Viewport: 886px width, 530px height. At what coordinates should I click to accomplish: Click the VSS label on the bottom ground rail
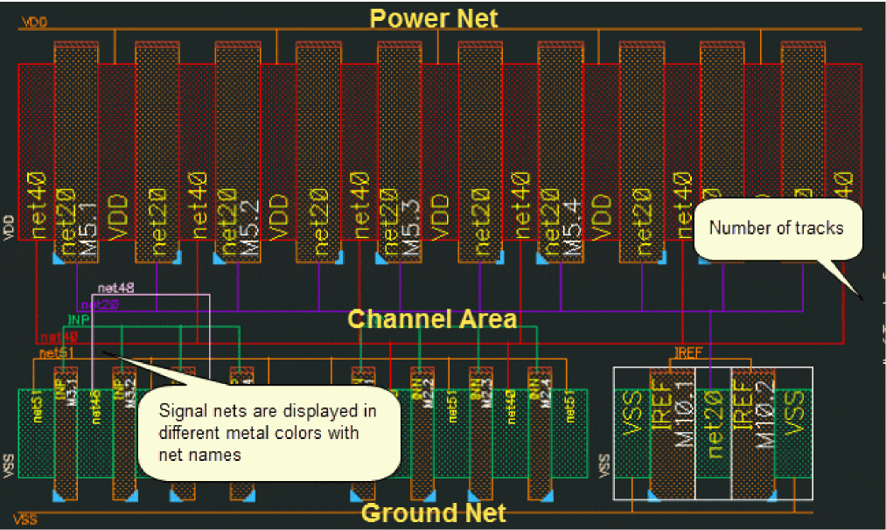click(x=25, y=520)
